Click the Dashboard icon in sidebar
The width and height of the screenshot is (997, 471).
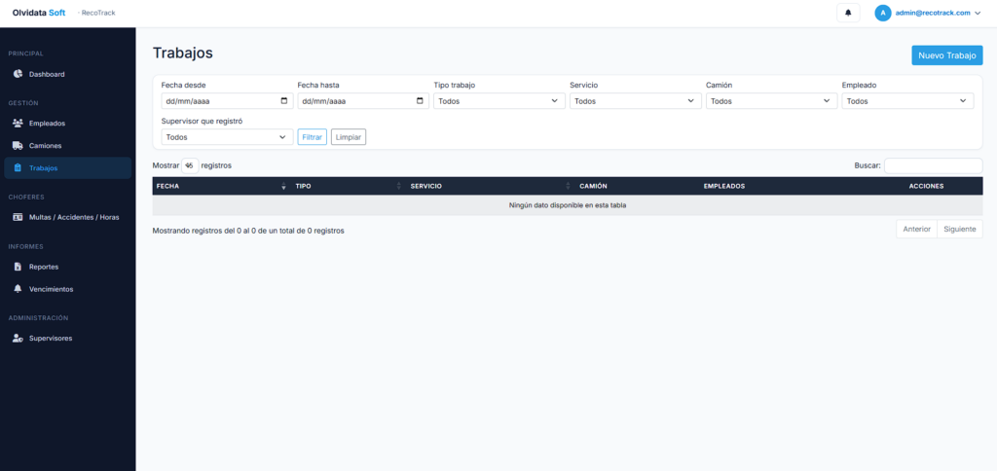(x=18, y=74)
